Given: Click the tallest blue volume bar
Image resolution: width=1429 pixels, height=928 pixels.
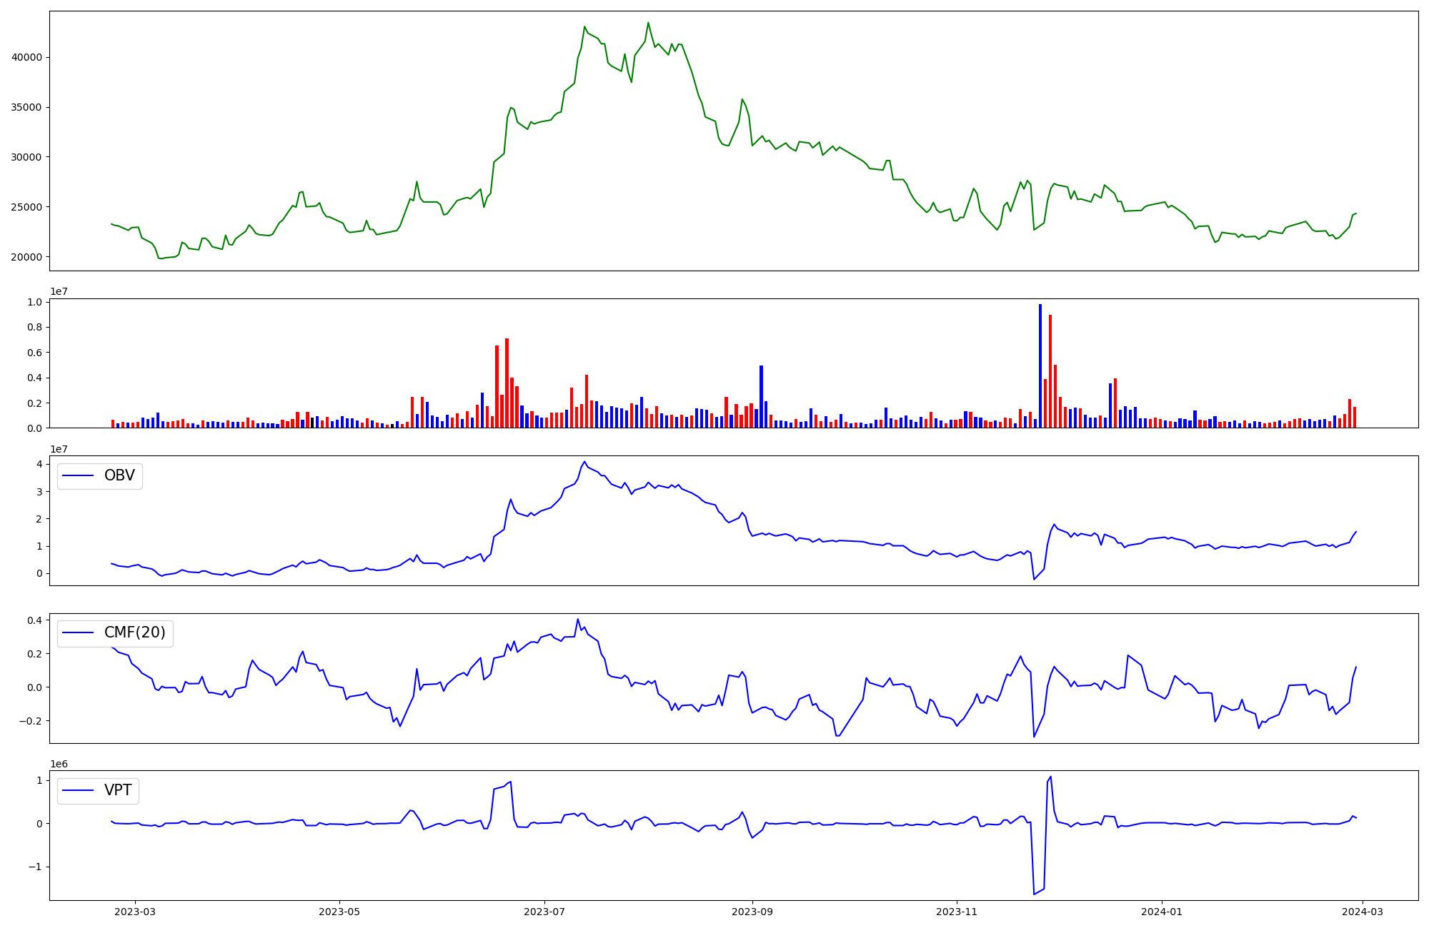Looking at the screenshot, I should coord(1040,365).
